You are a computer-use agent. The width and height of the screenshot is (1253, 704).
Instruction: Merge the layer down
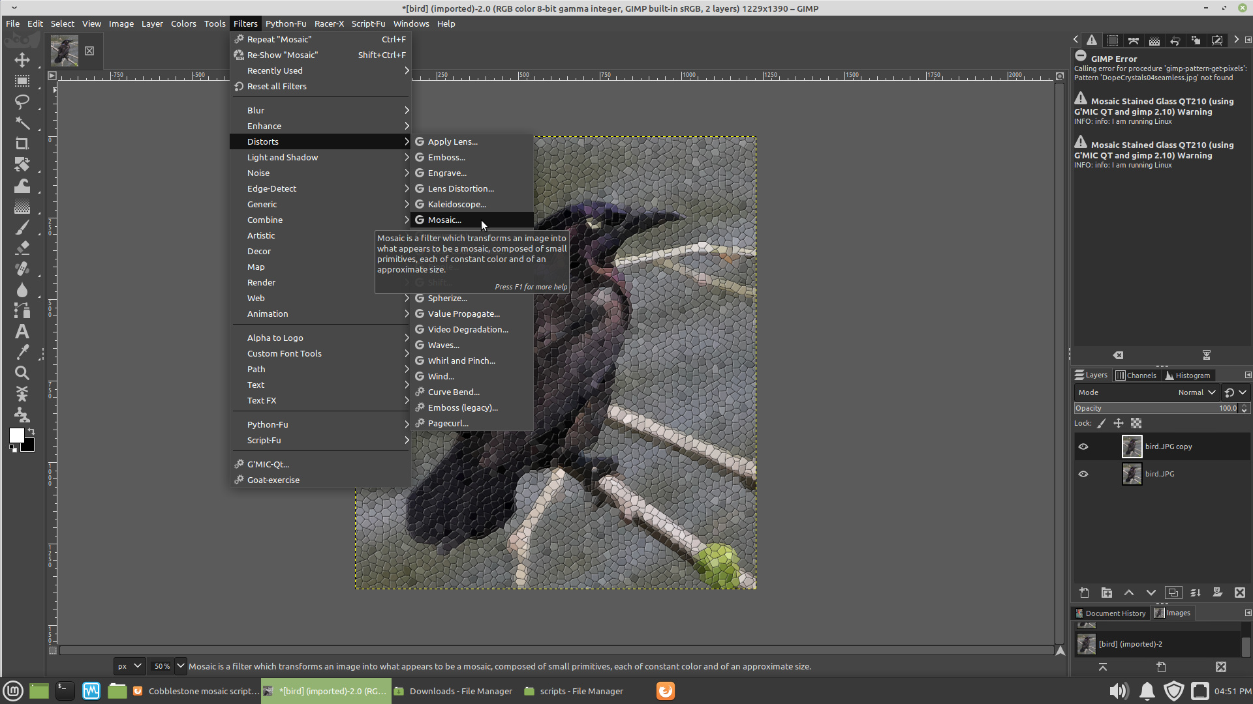1196,593
